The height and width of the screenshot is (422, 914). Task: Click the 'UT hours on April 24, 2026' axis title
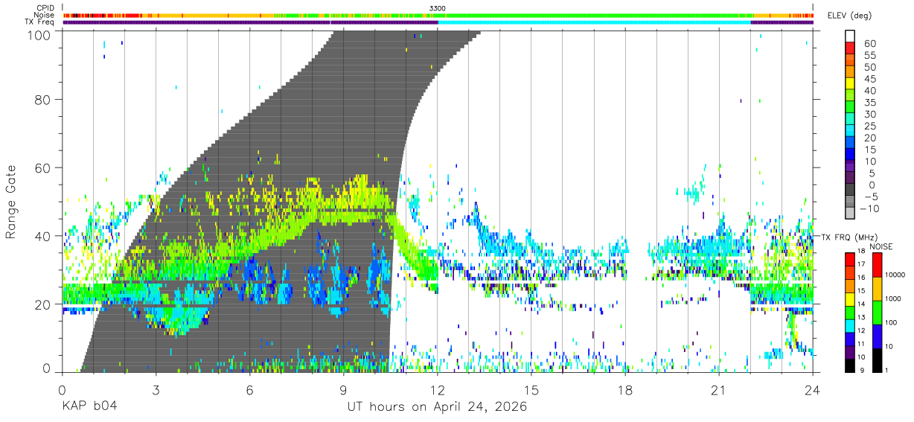point(437,406)
